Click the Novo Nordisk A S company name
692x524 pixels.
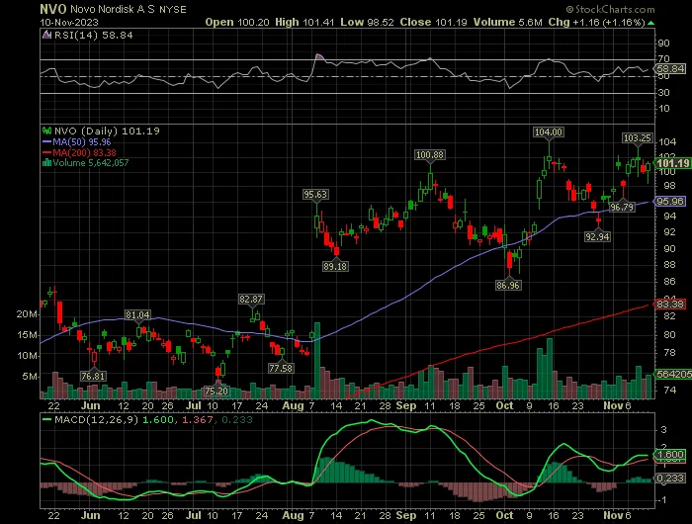point(113,9)
